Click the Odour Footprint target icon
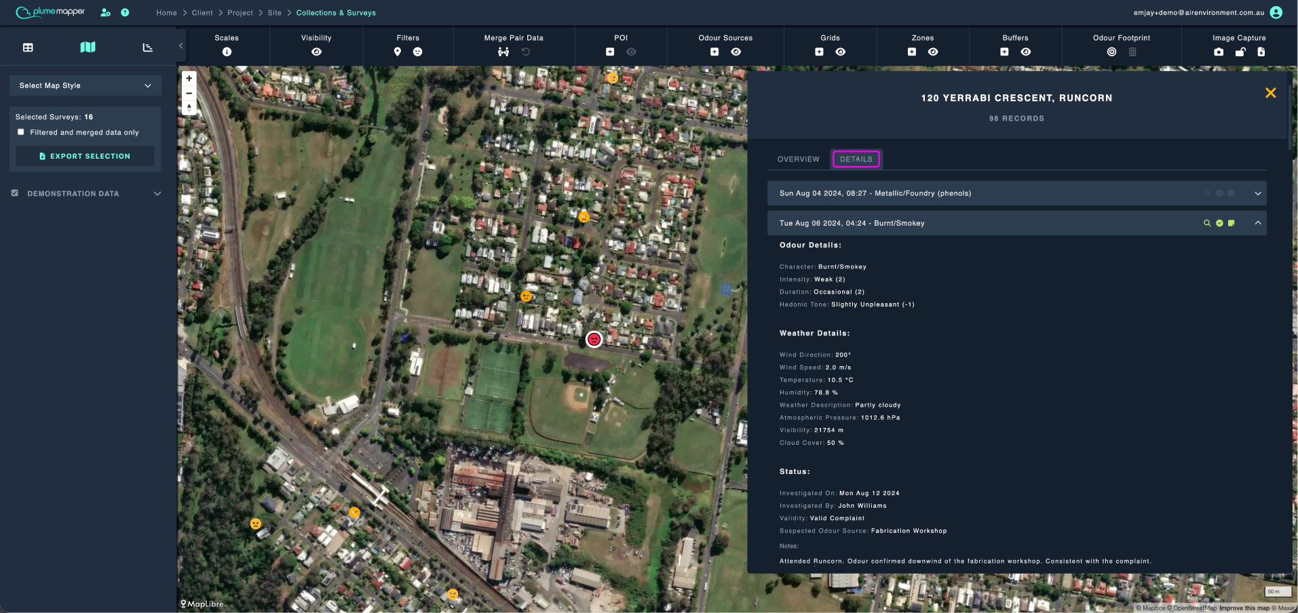1298x613 pixels. point(1111,52)
